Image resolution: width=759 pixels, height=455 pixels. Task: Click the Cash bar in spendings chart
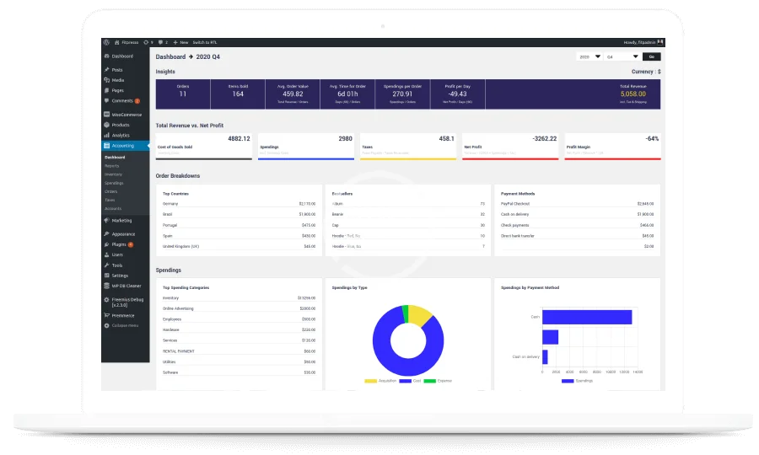(x=586, y=317)
